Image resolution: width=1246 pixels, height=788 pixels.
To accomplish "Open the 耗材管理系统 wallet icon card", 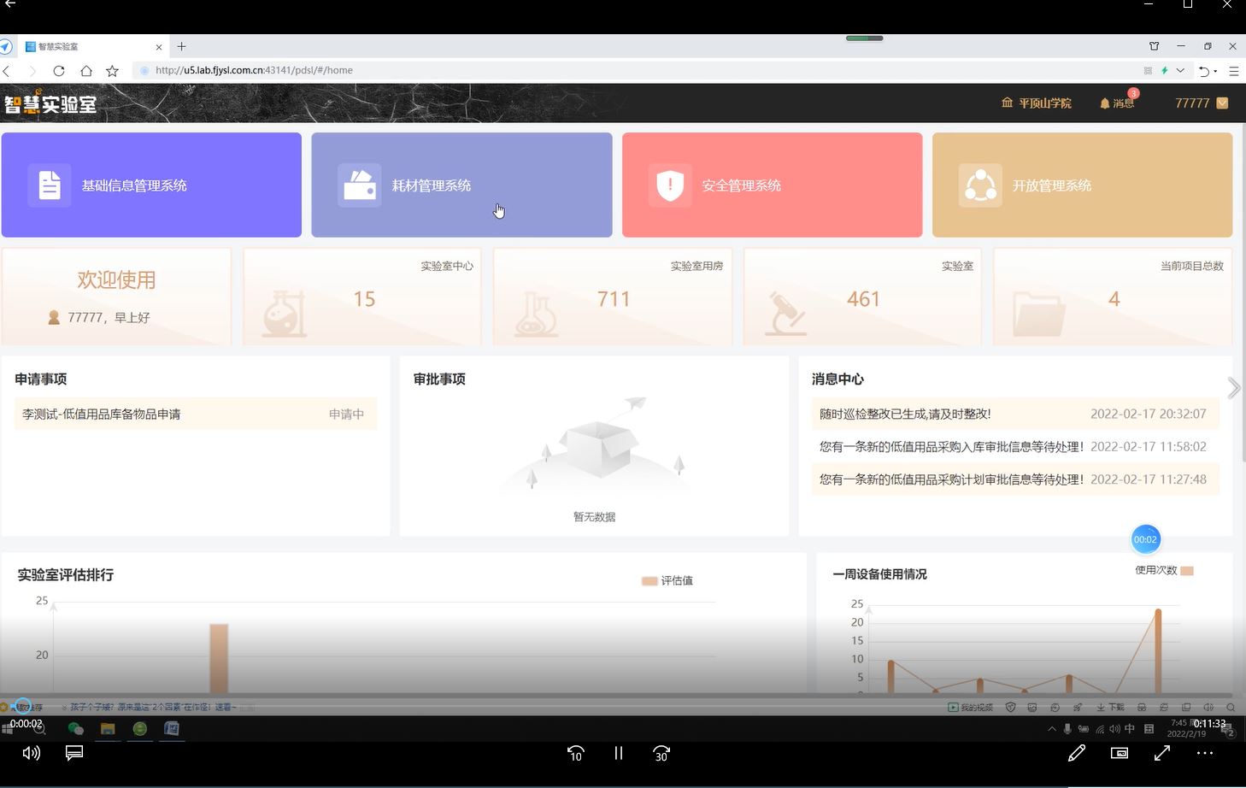I will pos(360,185).
